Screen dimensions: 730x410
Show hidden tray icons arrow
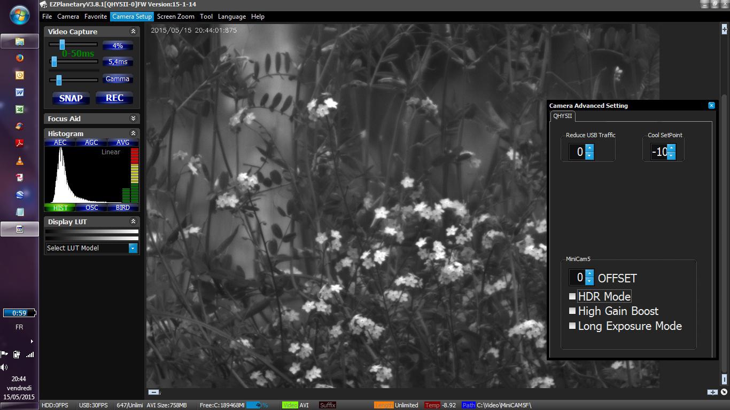pos(32,341)
